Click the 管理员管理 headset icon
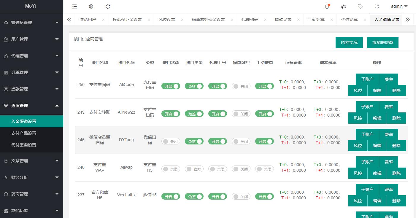The width and height of the screenshot is (416, 218). tap(6, 23)
